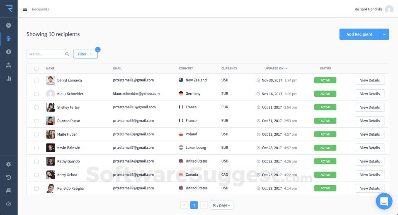Check the Kevin Baldwin row checkbox
The image size is (398, 215).
(36, 148)
